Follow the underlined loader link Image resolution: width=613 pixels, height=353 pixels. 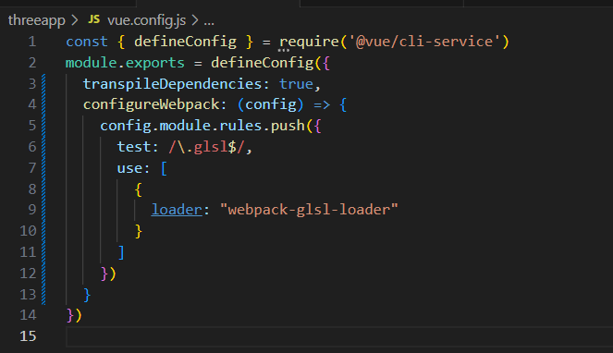(x=178, y=210)
